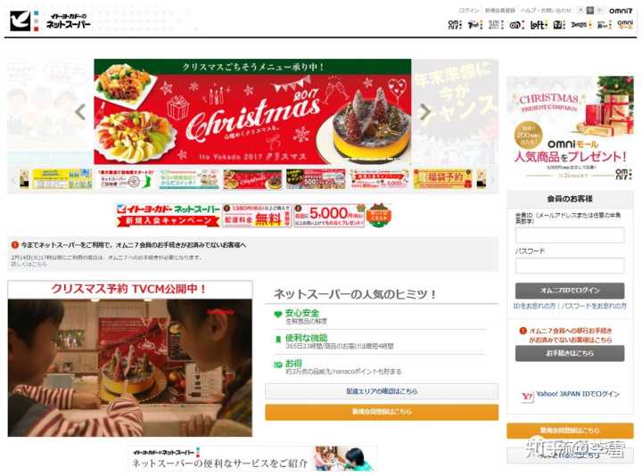This screenshot has width=642, height=476.
Task: Open the Denny's brand icon
Action: click(x=579, y=25)
